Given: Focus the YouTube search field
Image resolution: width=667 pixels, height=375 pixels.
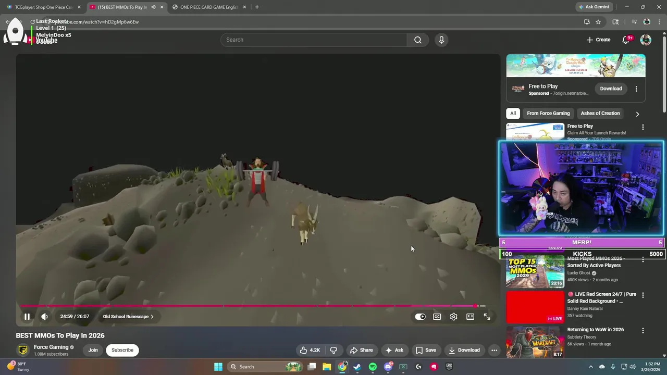Looking at the screenshot, I should (314, 40).
